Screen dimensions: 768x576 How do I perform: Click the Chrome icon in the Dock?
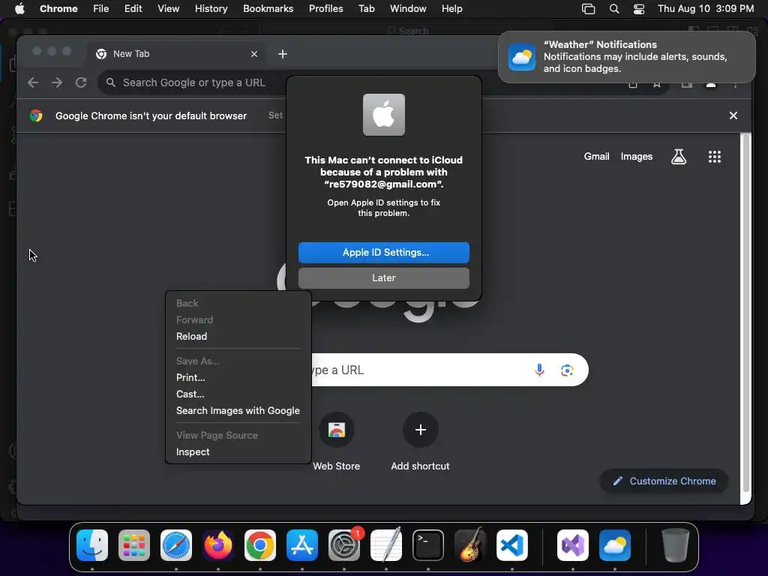tap(260, 545)
